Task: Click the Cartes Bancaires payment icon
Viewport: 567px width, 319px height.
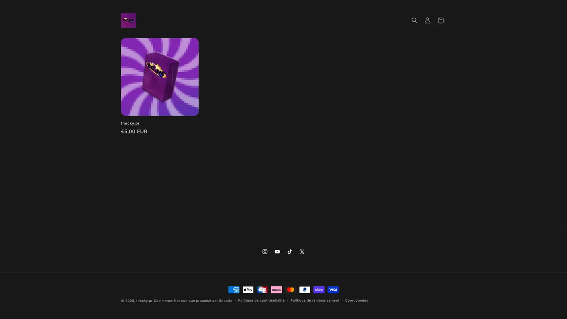Action: click(x=262, y=290)
